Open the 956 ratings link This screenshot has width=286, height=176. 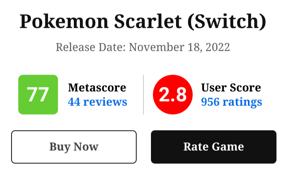coord(232,102)
